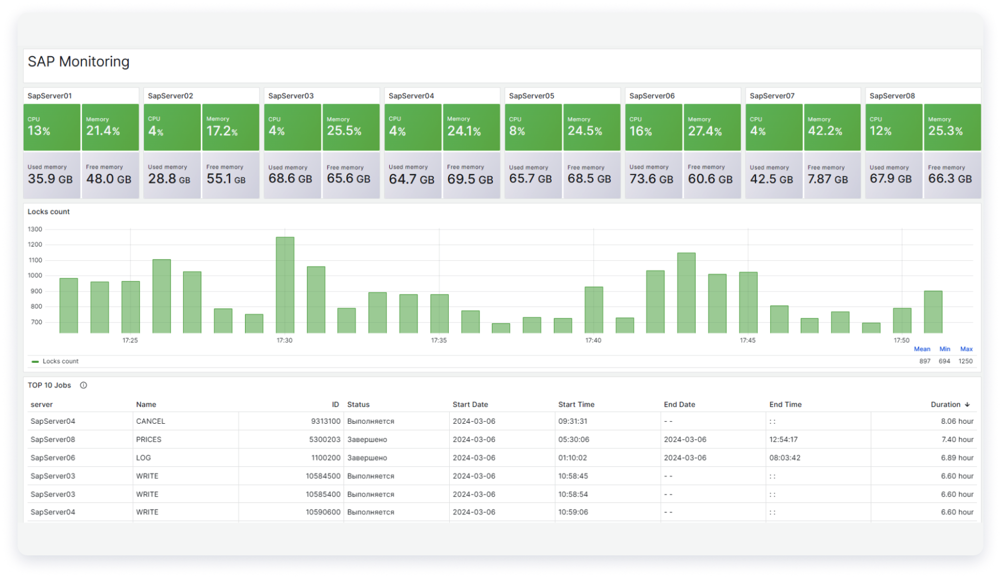Open the SapServer03 panel title
This screenshot has width=1001, height=578.
click(x=291, y=95)
